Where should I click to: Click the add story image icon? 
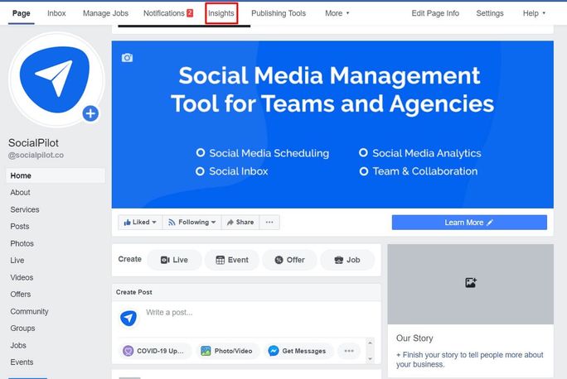click(471, 282)
